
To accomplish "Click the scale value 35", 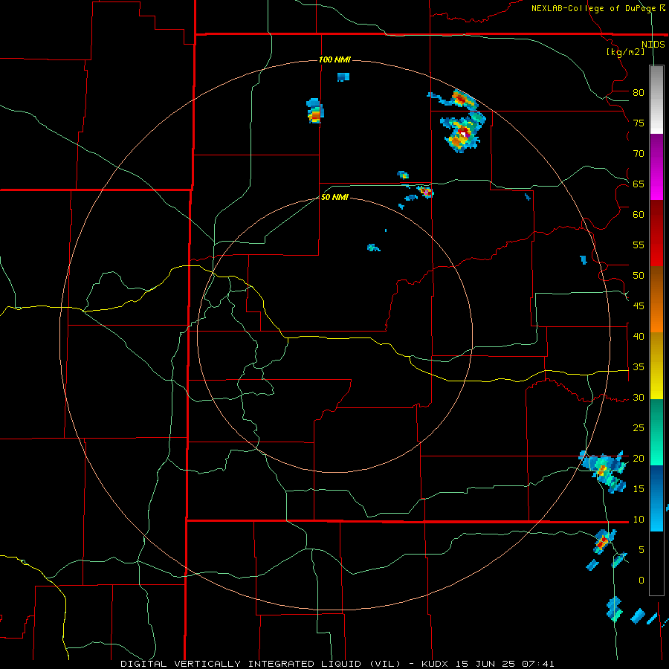I will [639, 367].
